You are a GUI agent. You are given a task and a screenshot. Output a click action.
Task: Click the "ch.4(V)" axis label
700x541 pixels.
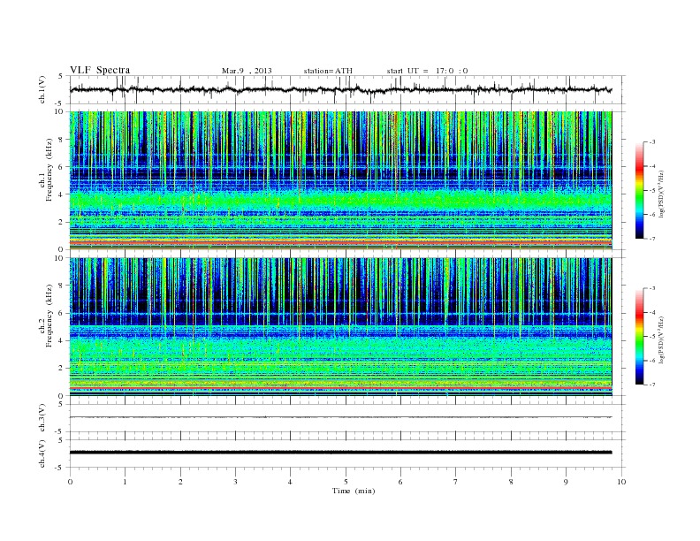coord(42,453)
